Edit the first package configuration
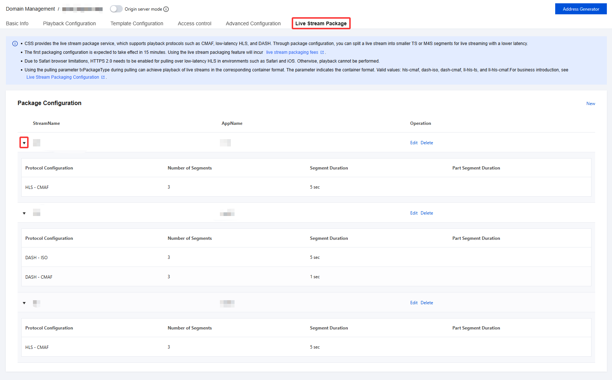Image resolution: width=612 pixels, height=380 pixels. [414, 143]
